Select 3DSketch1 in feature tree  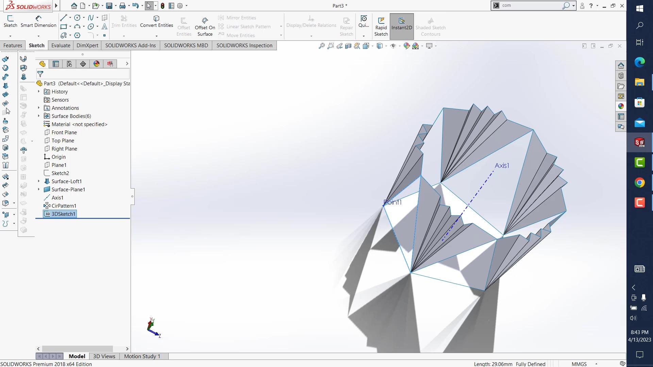click(x=63, y=214)
